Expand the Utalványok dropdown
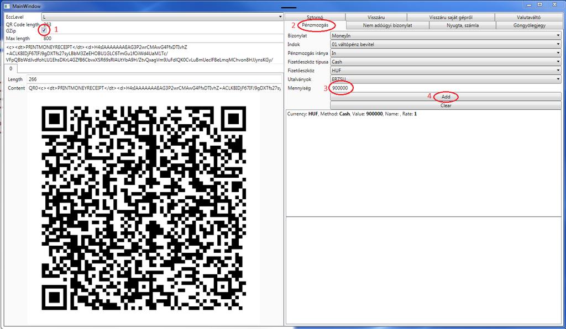Viewport: 566px width, 329px height. 446,79
